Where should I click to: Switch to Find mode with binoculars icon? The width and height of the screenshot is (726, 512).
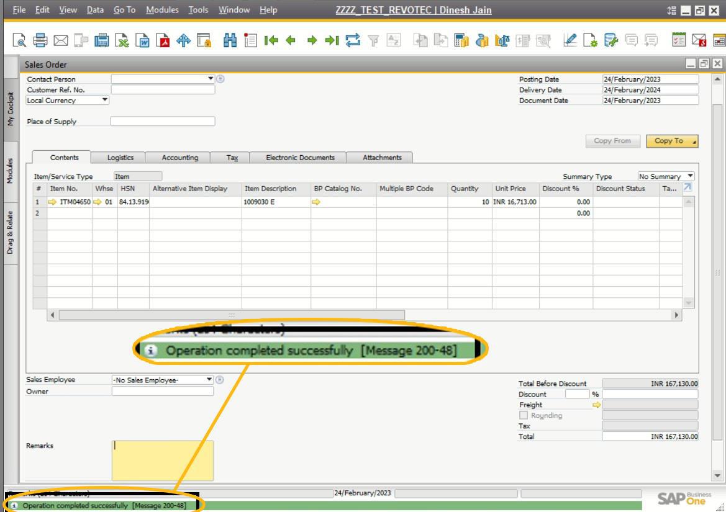[x=230, y=40]
